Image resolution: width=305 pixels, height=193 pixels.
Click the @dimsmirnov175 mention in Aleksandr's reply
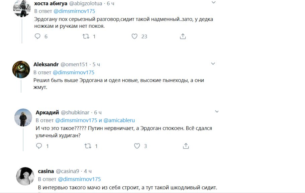(74, 72)
